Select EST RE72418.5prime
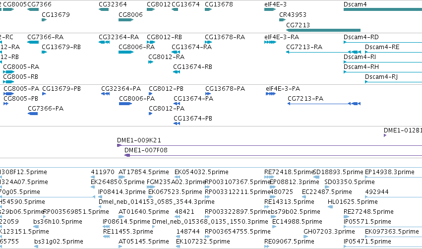 coord(289,172)
